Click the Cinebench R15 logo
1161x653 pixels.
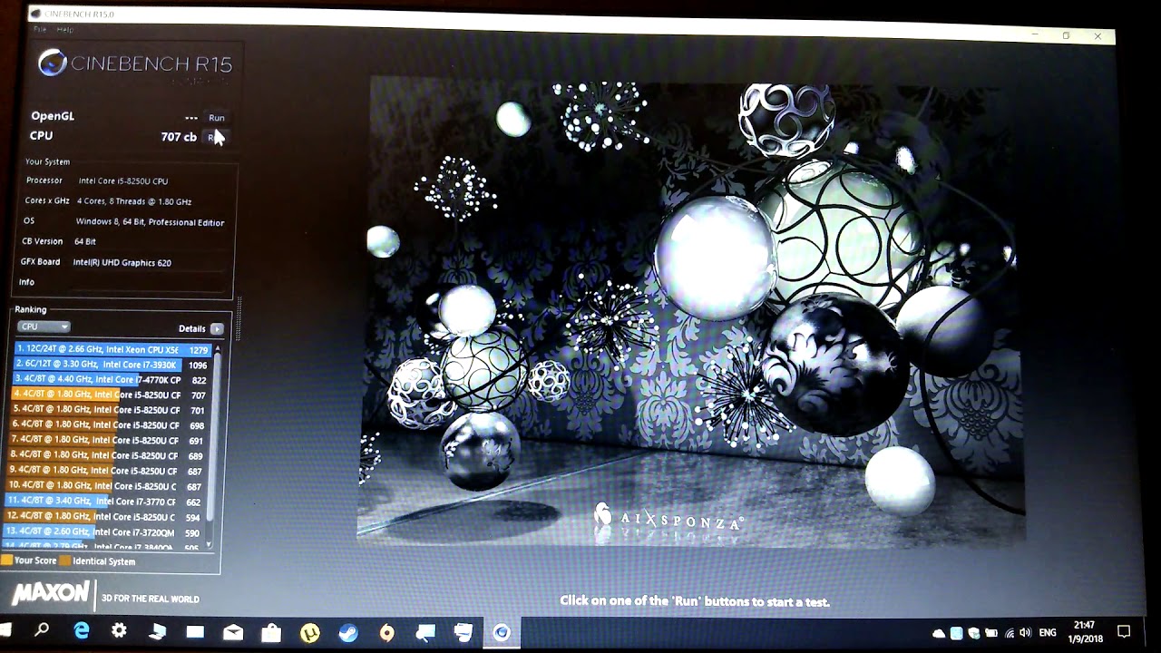[135, 64]
